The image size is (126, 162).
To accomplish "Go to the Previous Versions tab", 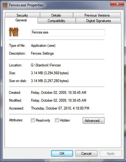I will point(97,15).
